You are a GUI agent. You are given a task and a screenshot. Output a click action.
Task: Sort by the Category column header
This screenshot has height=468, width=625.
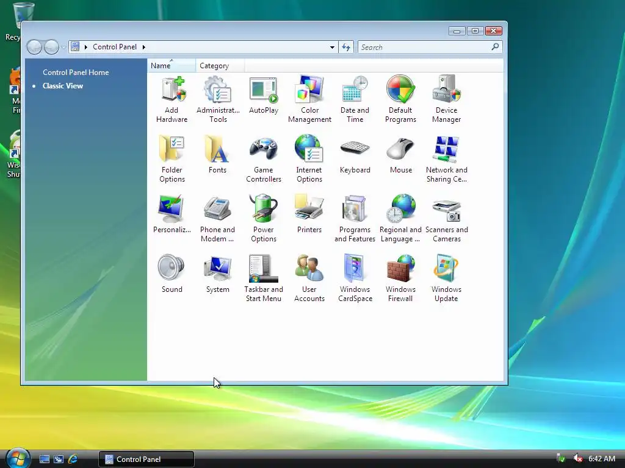tap(220, 66)
